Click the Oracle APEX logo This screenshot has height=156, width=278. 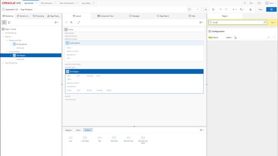tap(11, 3)
